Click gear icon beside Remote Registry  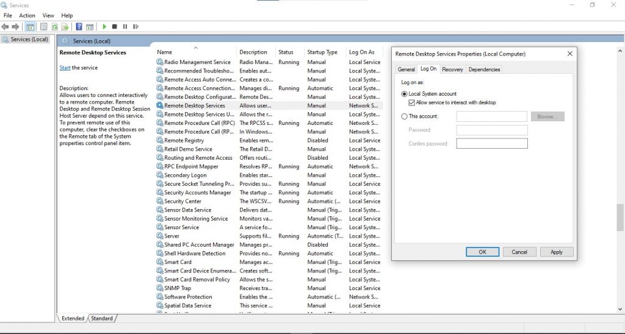click(160, 140)
